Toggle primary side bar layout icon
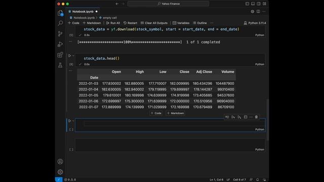Image resolution: width=324 pixels, height=182 pixels. (247, 4)
